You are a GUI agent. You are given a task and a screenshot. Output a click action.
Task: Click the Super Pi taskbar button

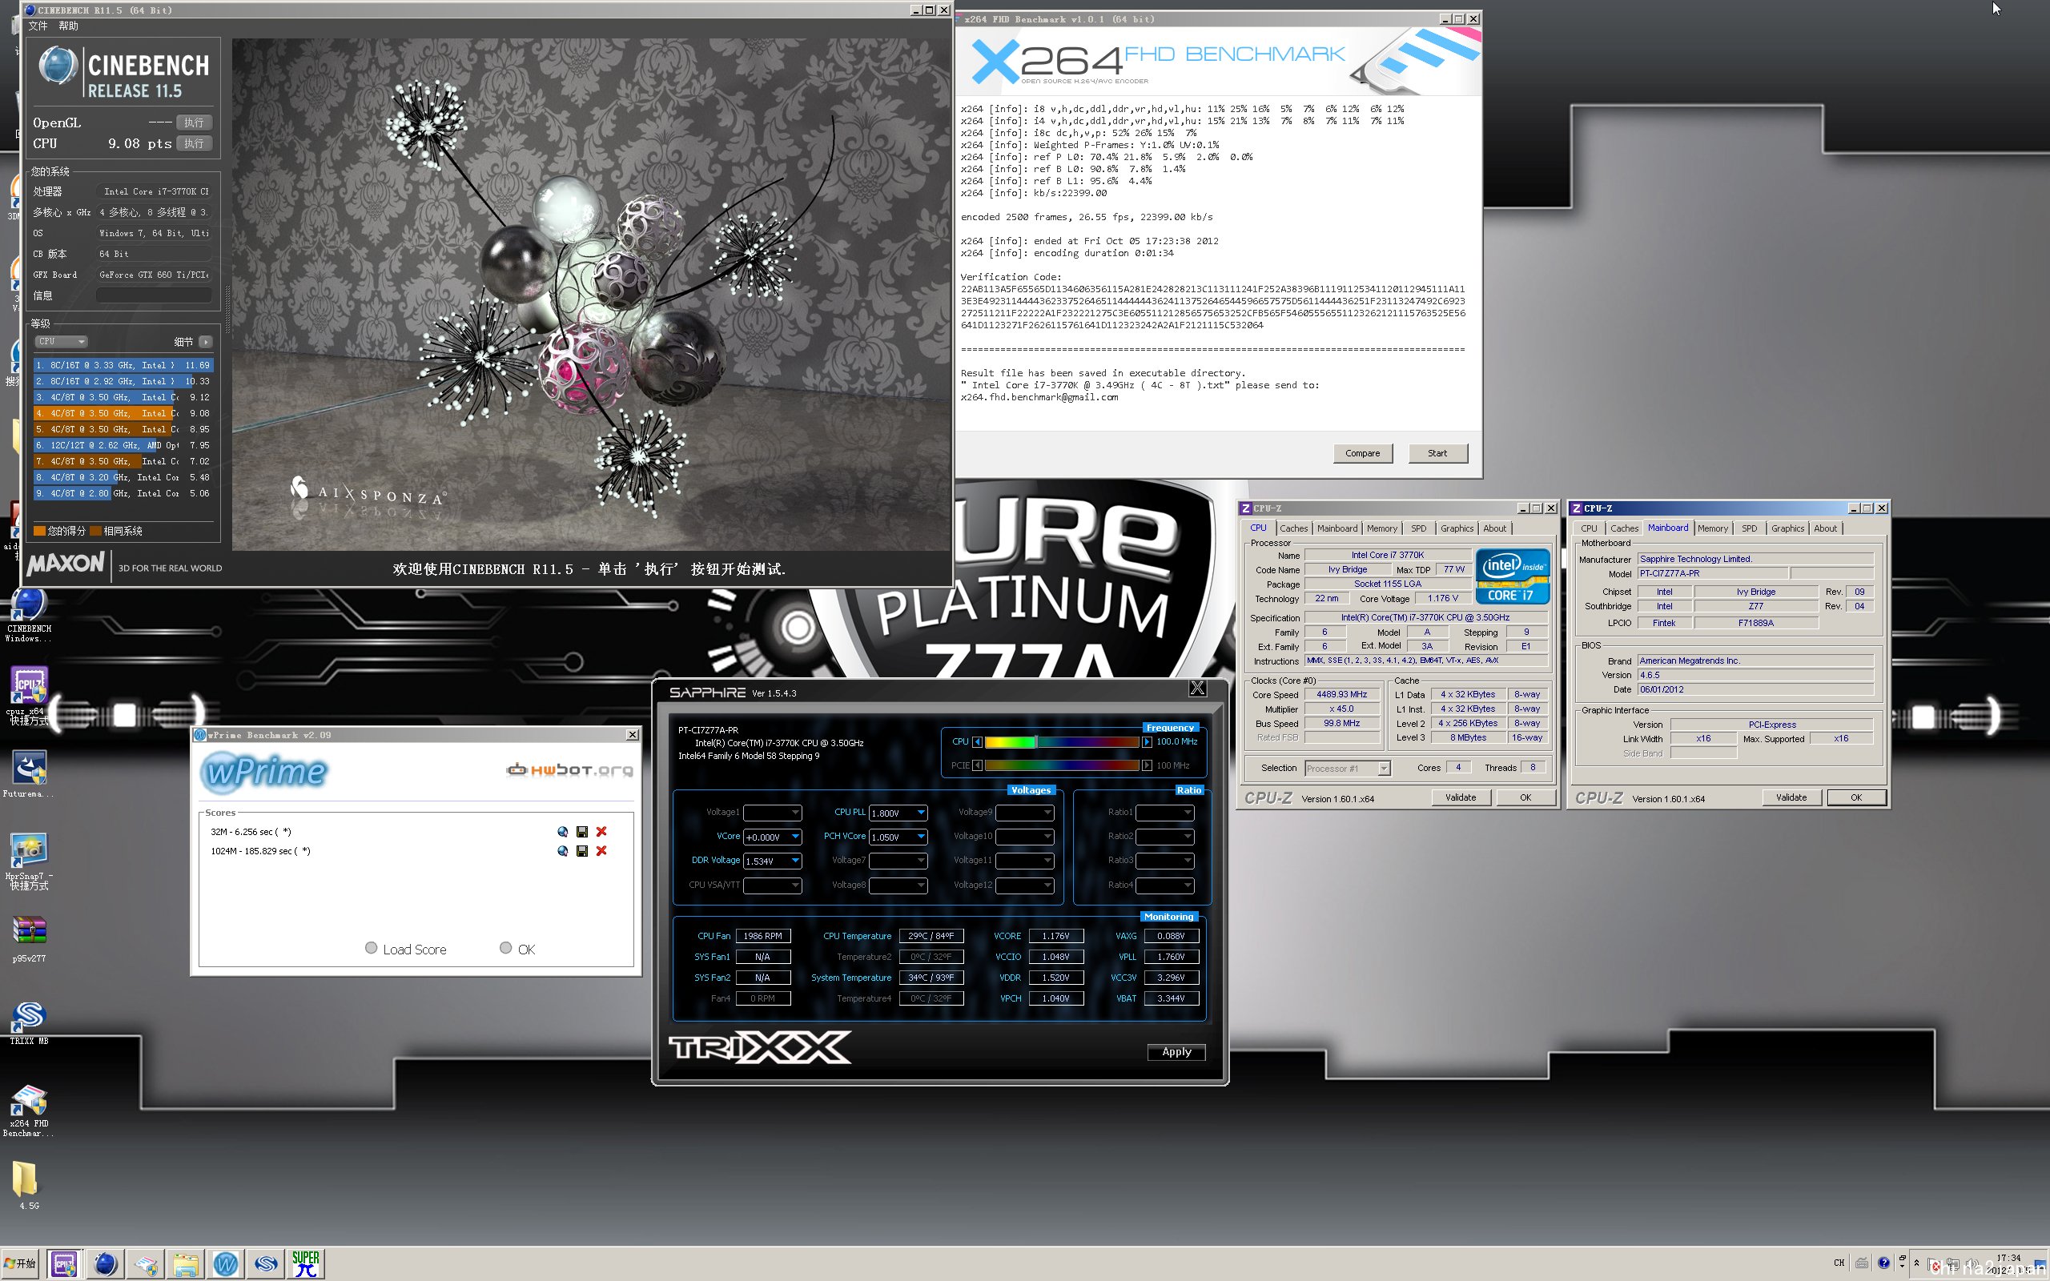306,1264
